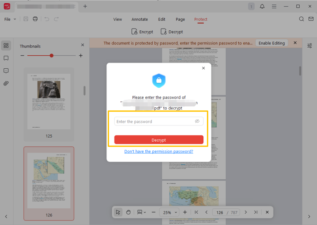Click Enable Editing button
This screenshot has width=317, height=225.
pos(272,43)
